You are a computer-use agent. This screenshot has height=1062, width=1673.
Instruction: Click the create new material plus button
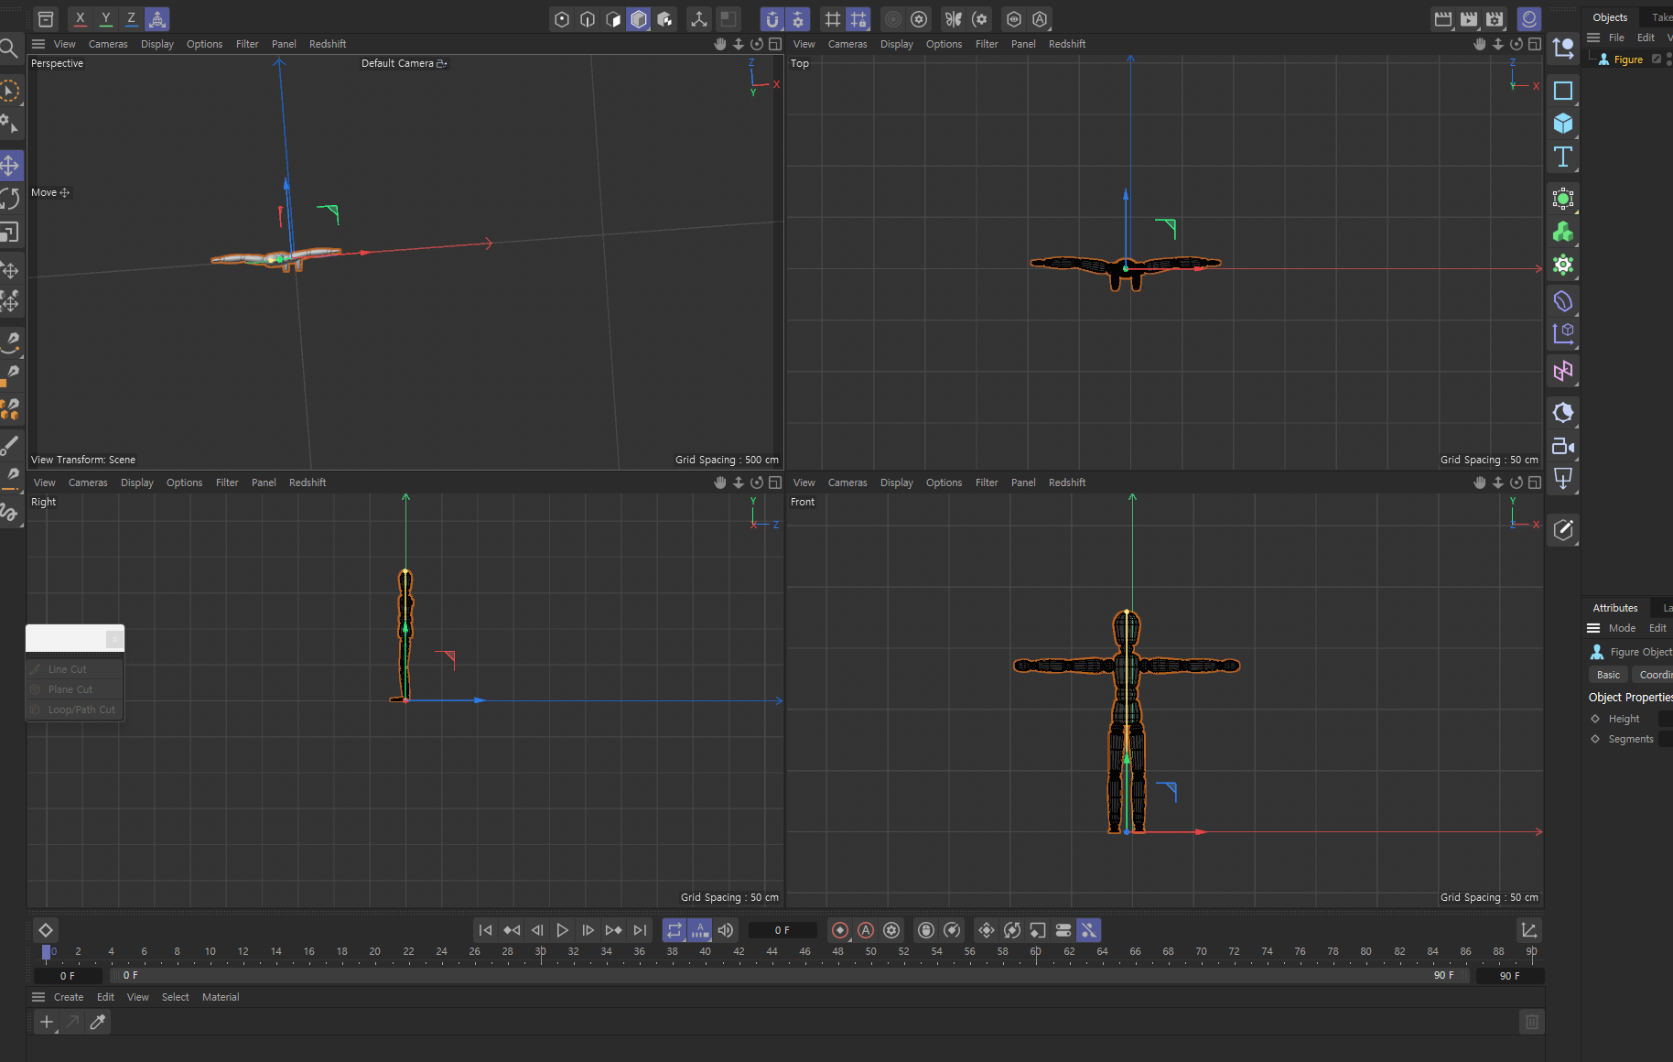[47, 1022]
